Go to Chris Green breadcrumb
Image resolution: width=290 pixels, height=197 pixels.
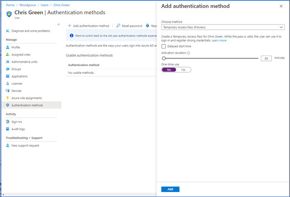(62, 5)
